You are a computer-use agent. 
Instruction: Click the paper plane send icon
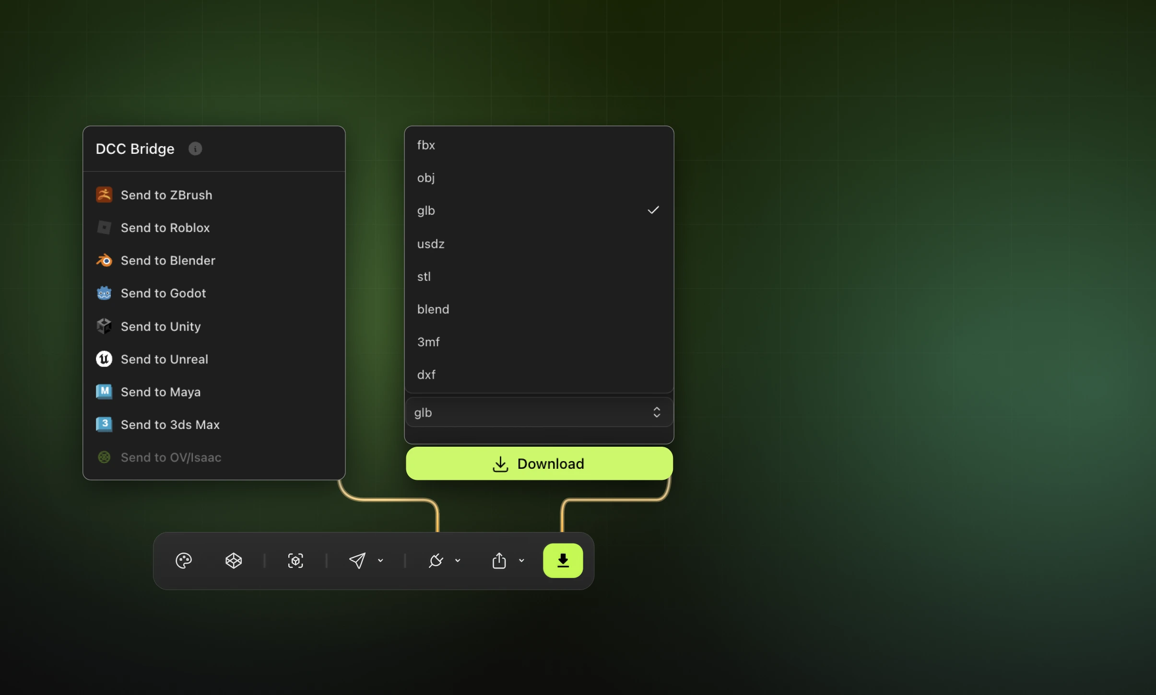point(357,560)
